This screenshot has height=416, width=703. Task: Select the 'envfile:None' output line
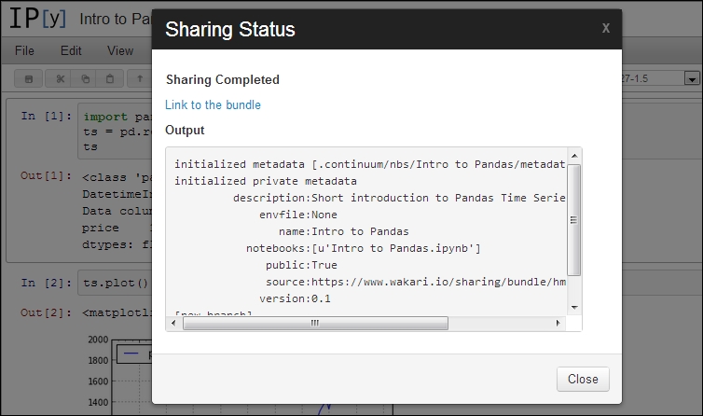[298, 215]
